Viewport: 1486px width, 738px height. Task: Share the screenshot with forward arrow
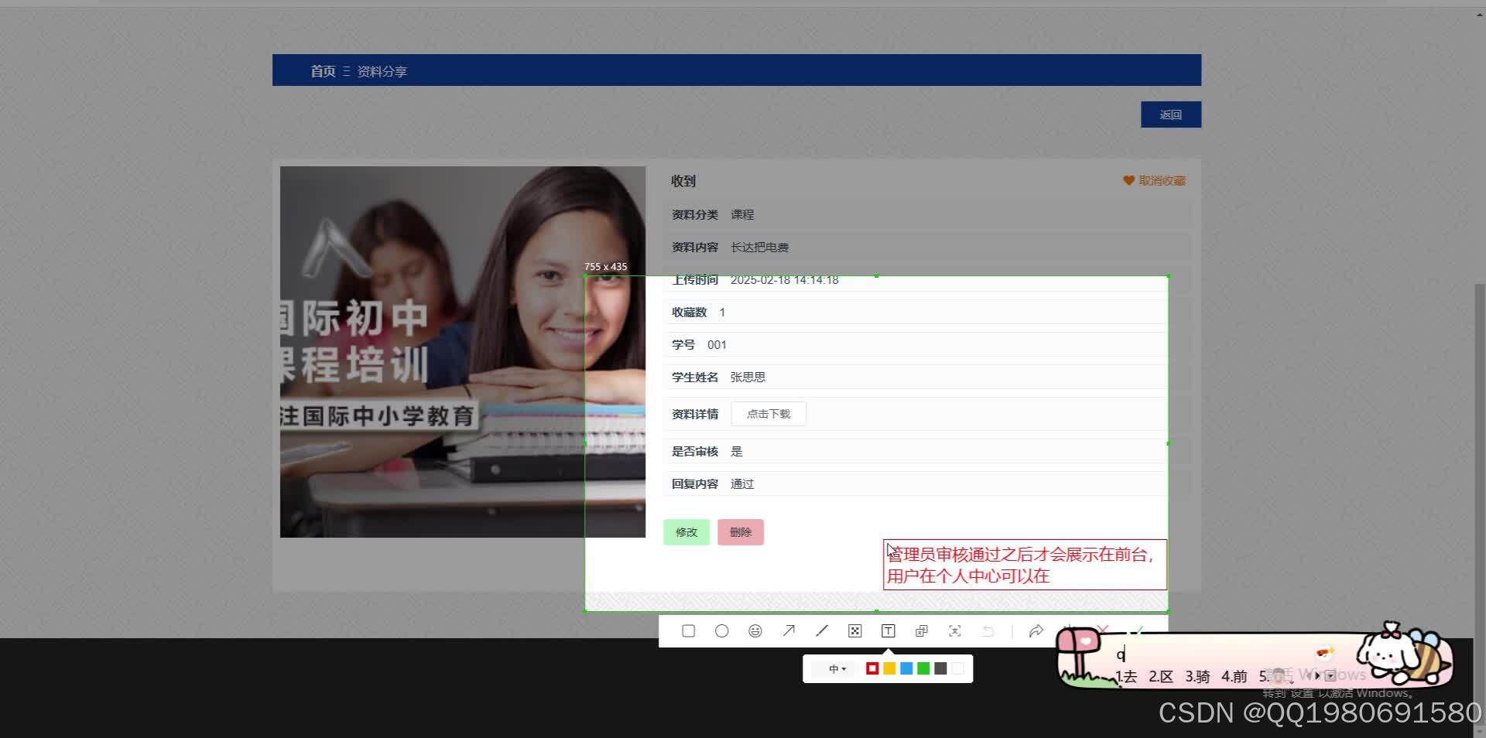[x=1036, y=631]
